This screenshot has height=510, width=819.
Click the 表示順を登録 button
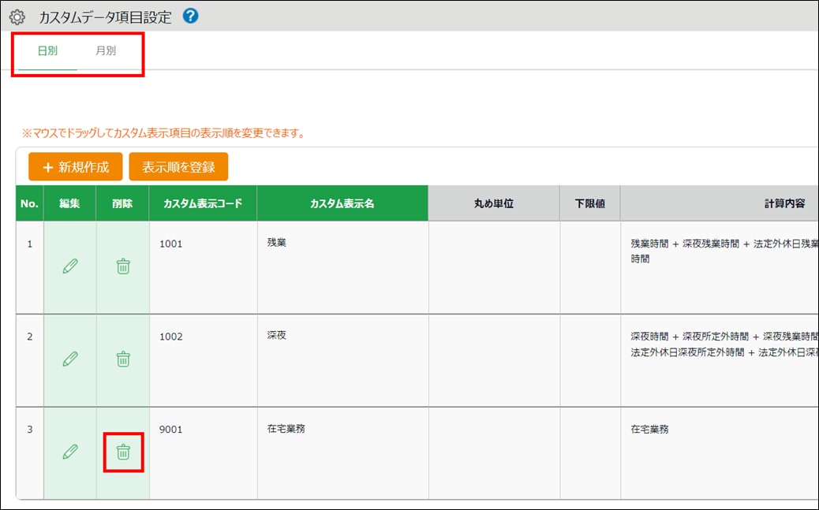click(178, 167)
